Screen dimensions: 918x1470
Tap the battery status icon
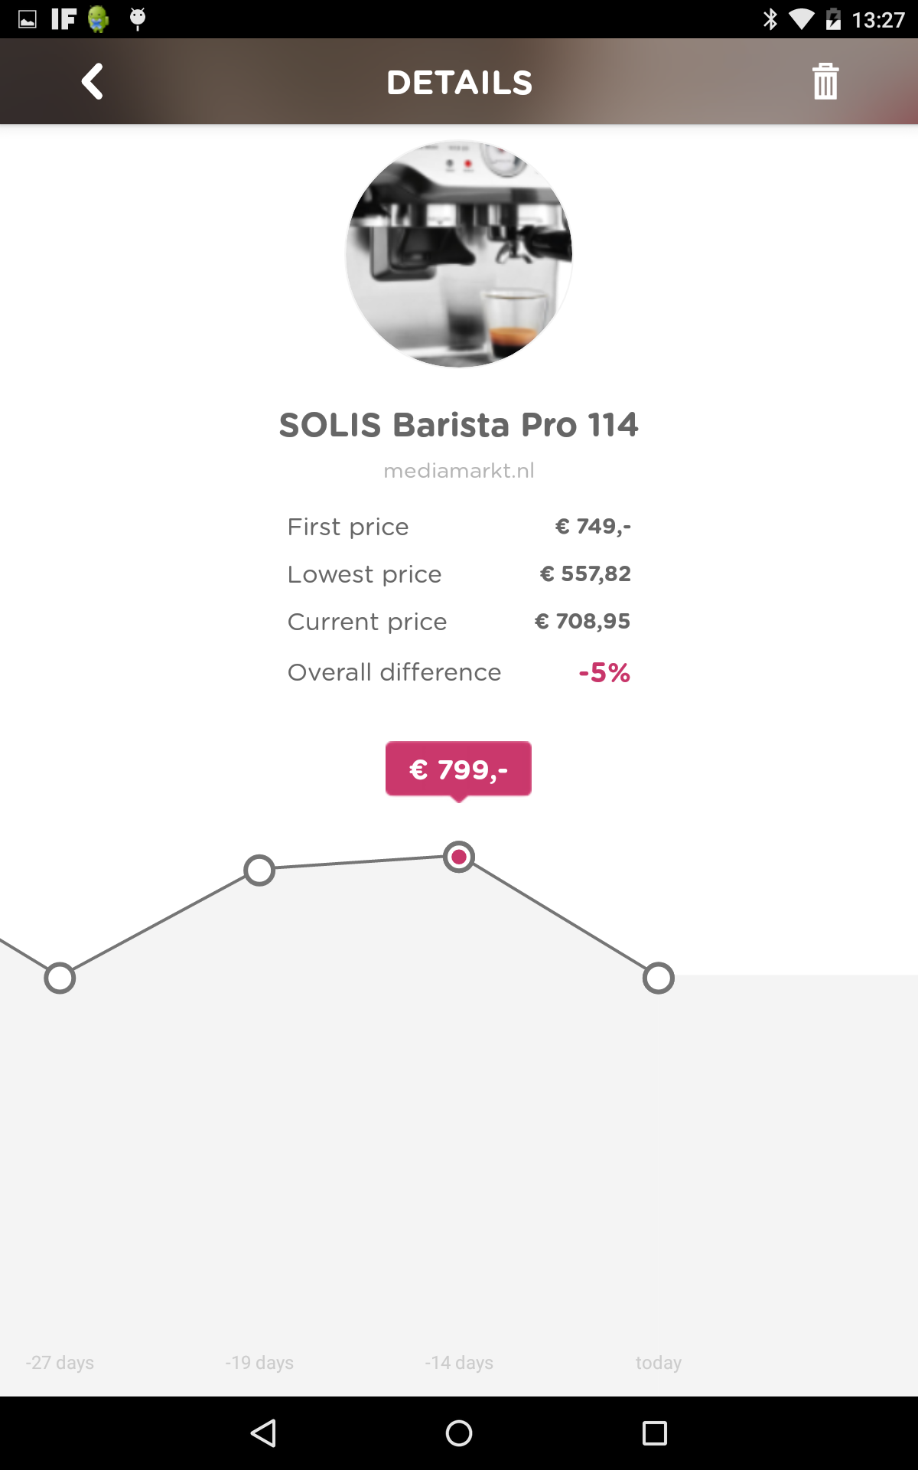[x=833, y=19]
